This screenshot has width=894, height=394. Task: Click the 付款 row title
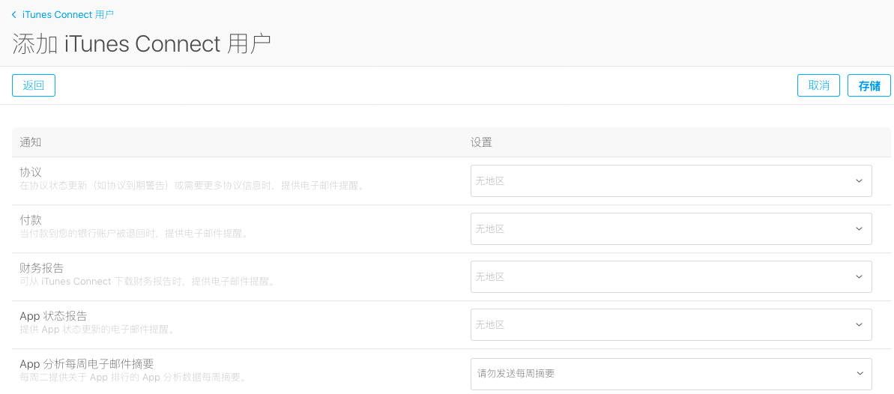pyautogui.click(x=30, y=220)
